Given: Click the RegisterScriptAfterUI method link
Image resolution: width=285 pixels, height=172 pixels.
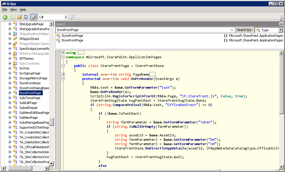Looking at the screenshot, I should [x=134, y=96].
